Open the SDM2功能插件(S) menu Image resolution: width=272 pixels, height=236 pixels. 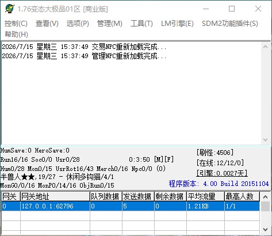pos(230,24)
